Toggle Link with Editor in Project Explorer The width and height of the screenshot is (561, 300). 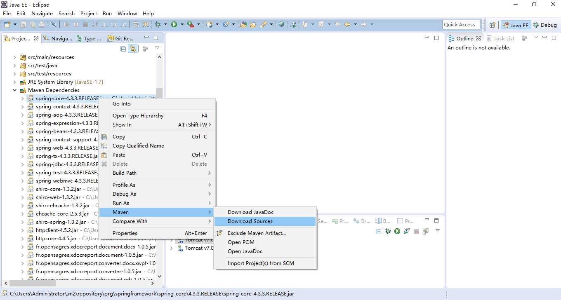point(132,49)
